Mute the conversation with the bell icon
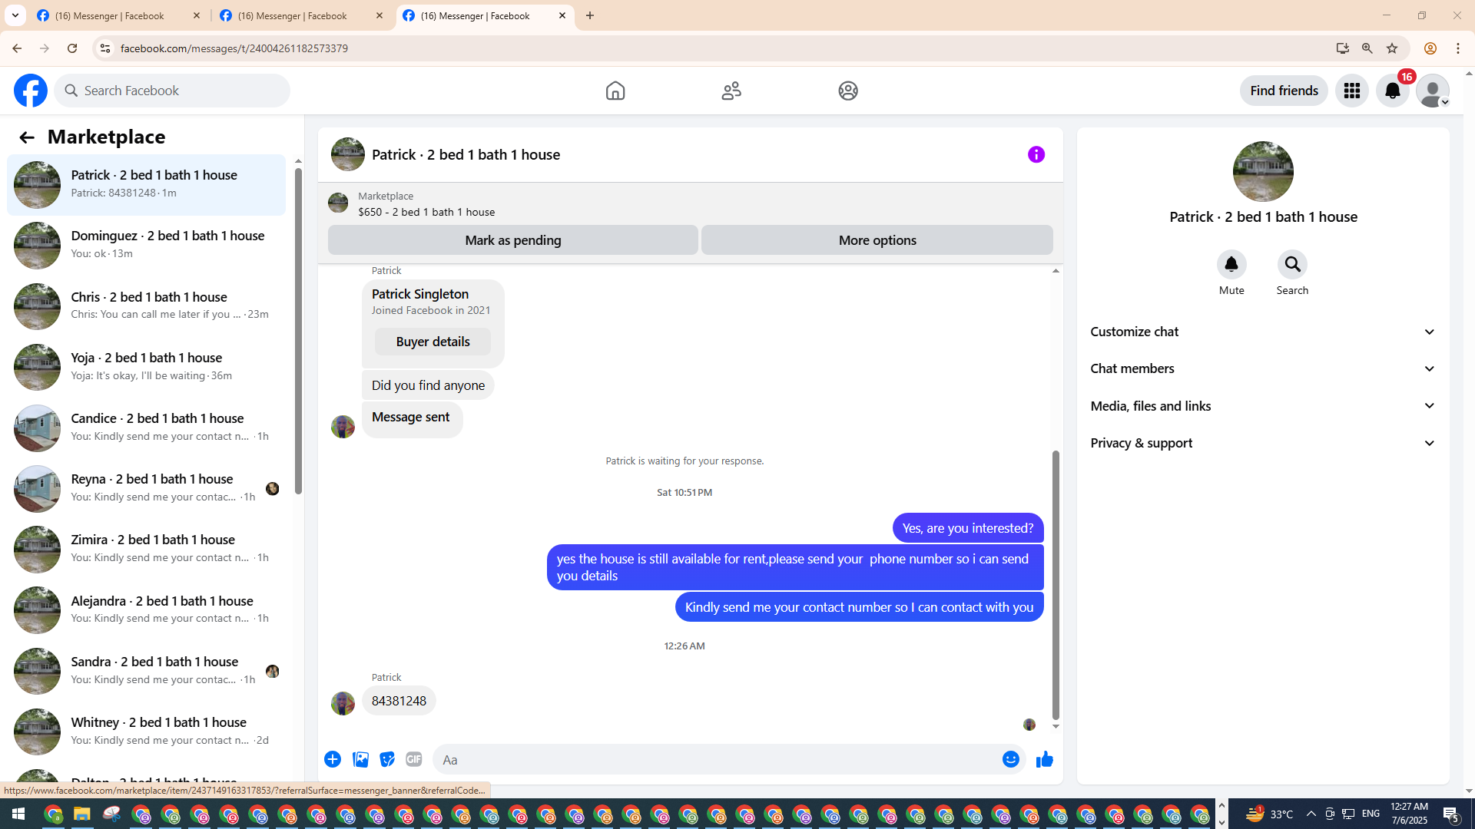This screenshot has height=829, width=1475. (1231, 265)
